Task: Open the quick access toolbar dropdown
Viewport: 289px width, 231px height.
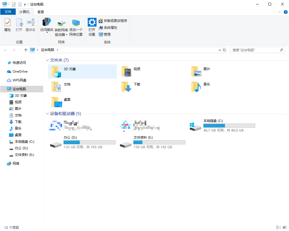Action: click(x=24, y=4)
